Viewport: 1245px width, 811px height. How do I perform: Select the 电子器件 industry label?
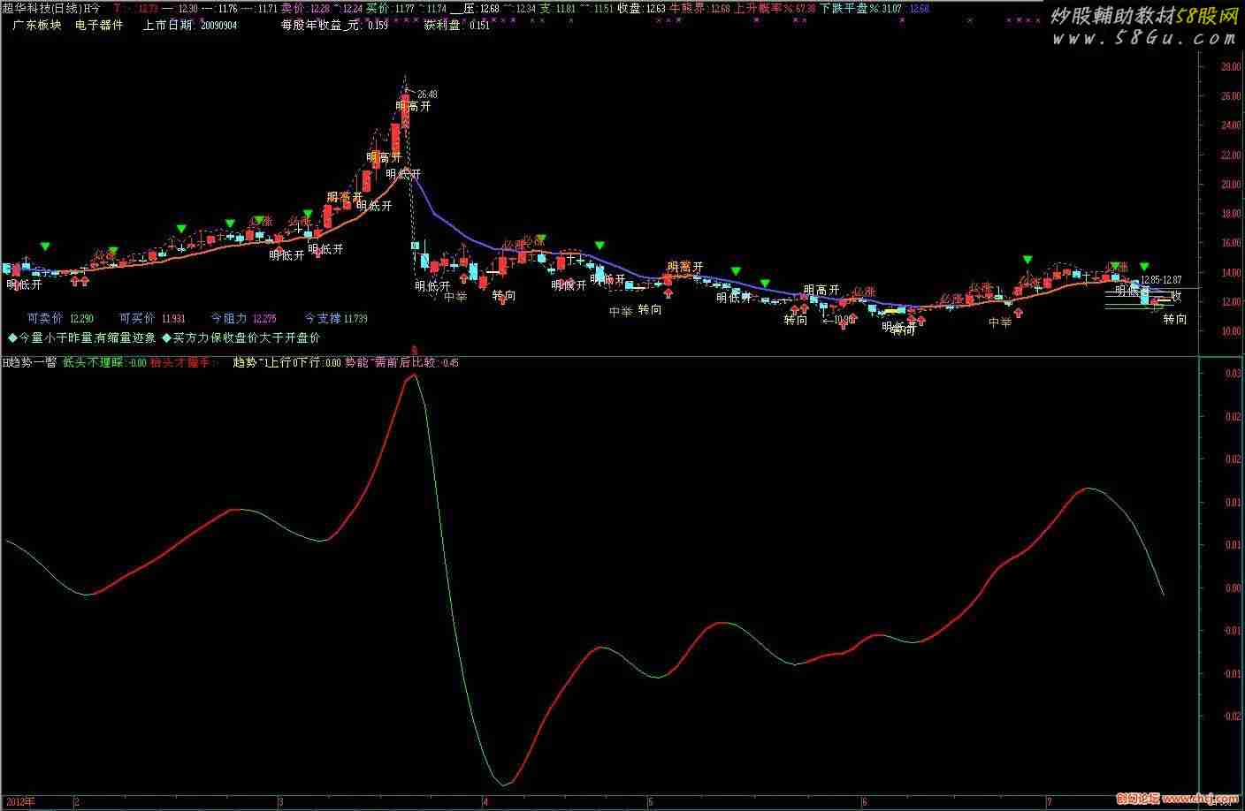(99, 26)
